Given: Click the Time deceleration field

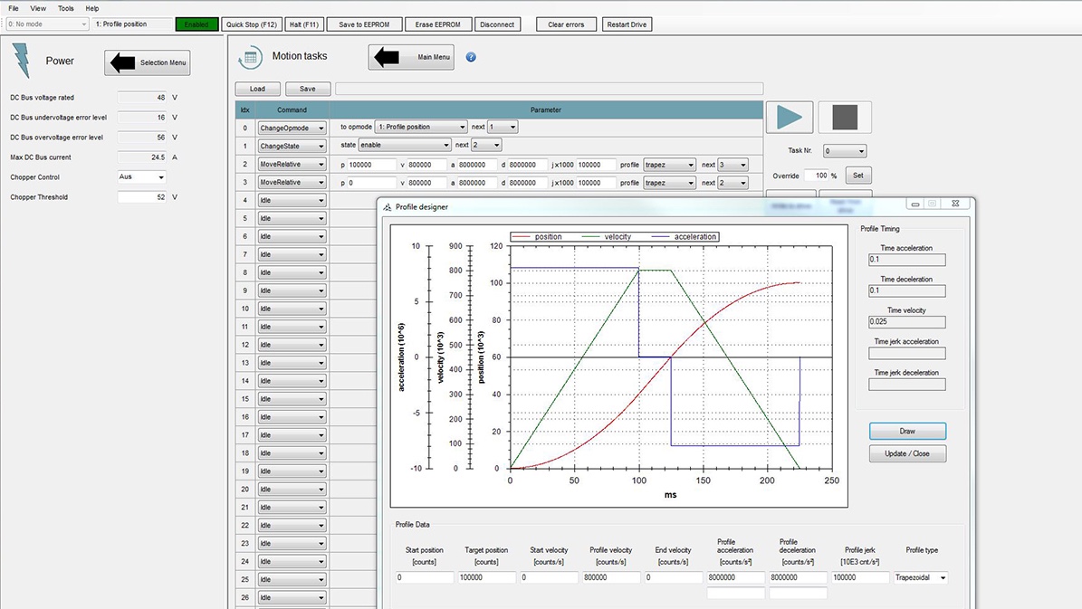Looking at the screenshot, I should coord(906,290).
